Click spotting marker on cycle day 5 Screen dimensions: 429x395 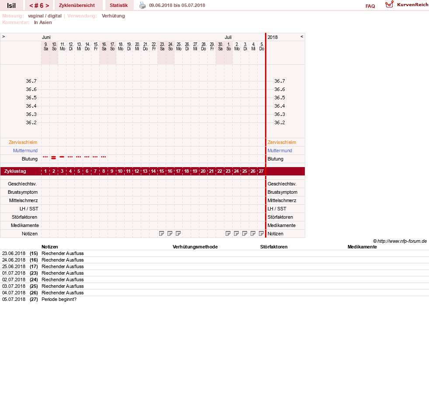pos(79,157)
